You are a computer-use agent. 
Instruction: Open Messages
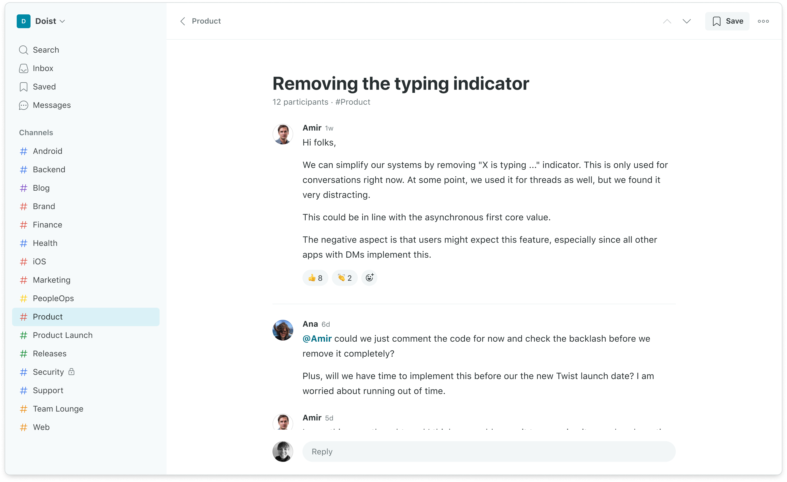click(52, 105)
